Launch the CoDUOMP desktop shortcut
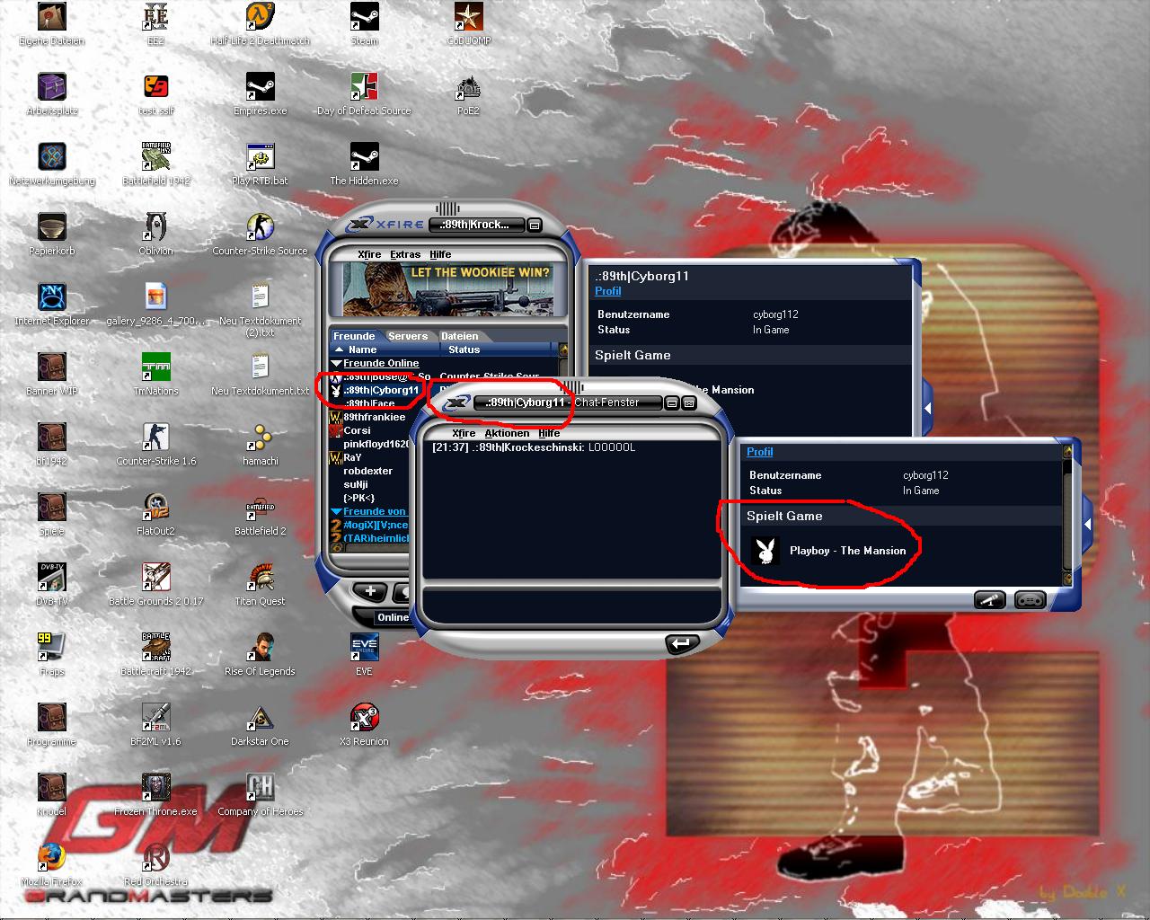The image size is (1150, 920). click(468, 24)
